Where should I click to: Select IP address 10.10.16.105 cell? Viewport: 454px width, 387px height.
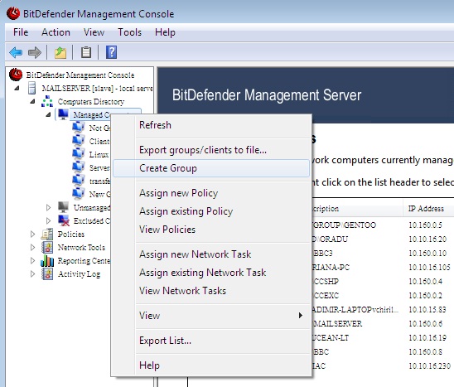(429, 267)
